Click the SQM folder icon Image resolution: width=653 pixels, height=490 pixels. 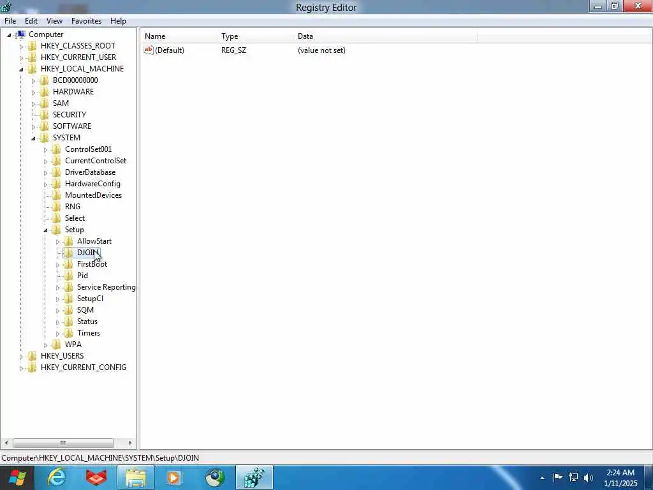[x=68, y=310]
